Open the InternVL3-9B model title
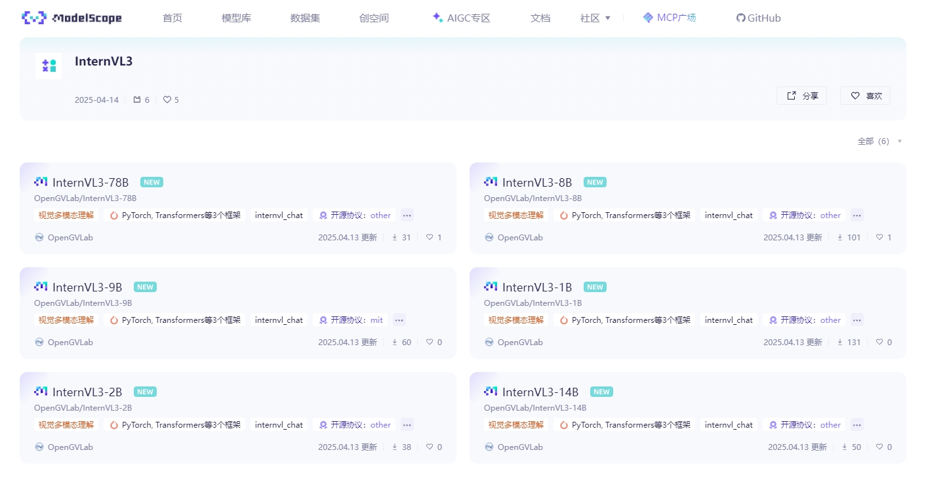 point(87,287)
